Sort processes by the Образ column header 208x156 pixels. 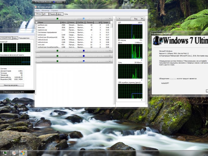point(48,22)
